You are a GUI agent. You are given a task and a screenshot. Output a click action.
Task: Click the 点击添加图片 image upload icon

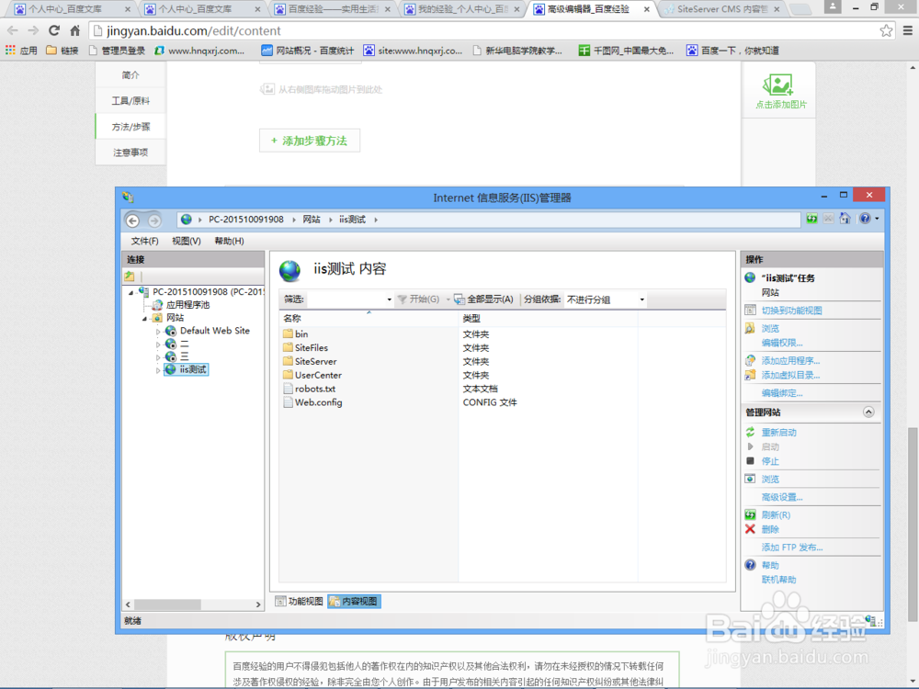tap(777, 85)
